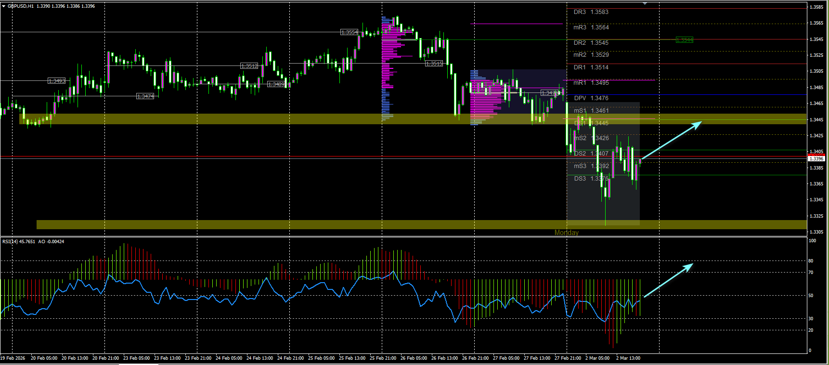This screenshot has width=829, height=365.
Task: Click the 19 Feb 2026 date label
Action: (13, 358)
